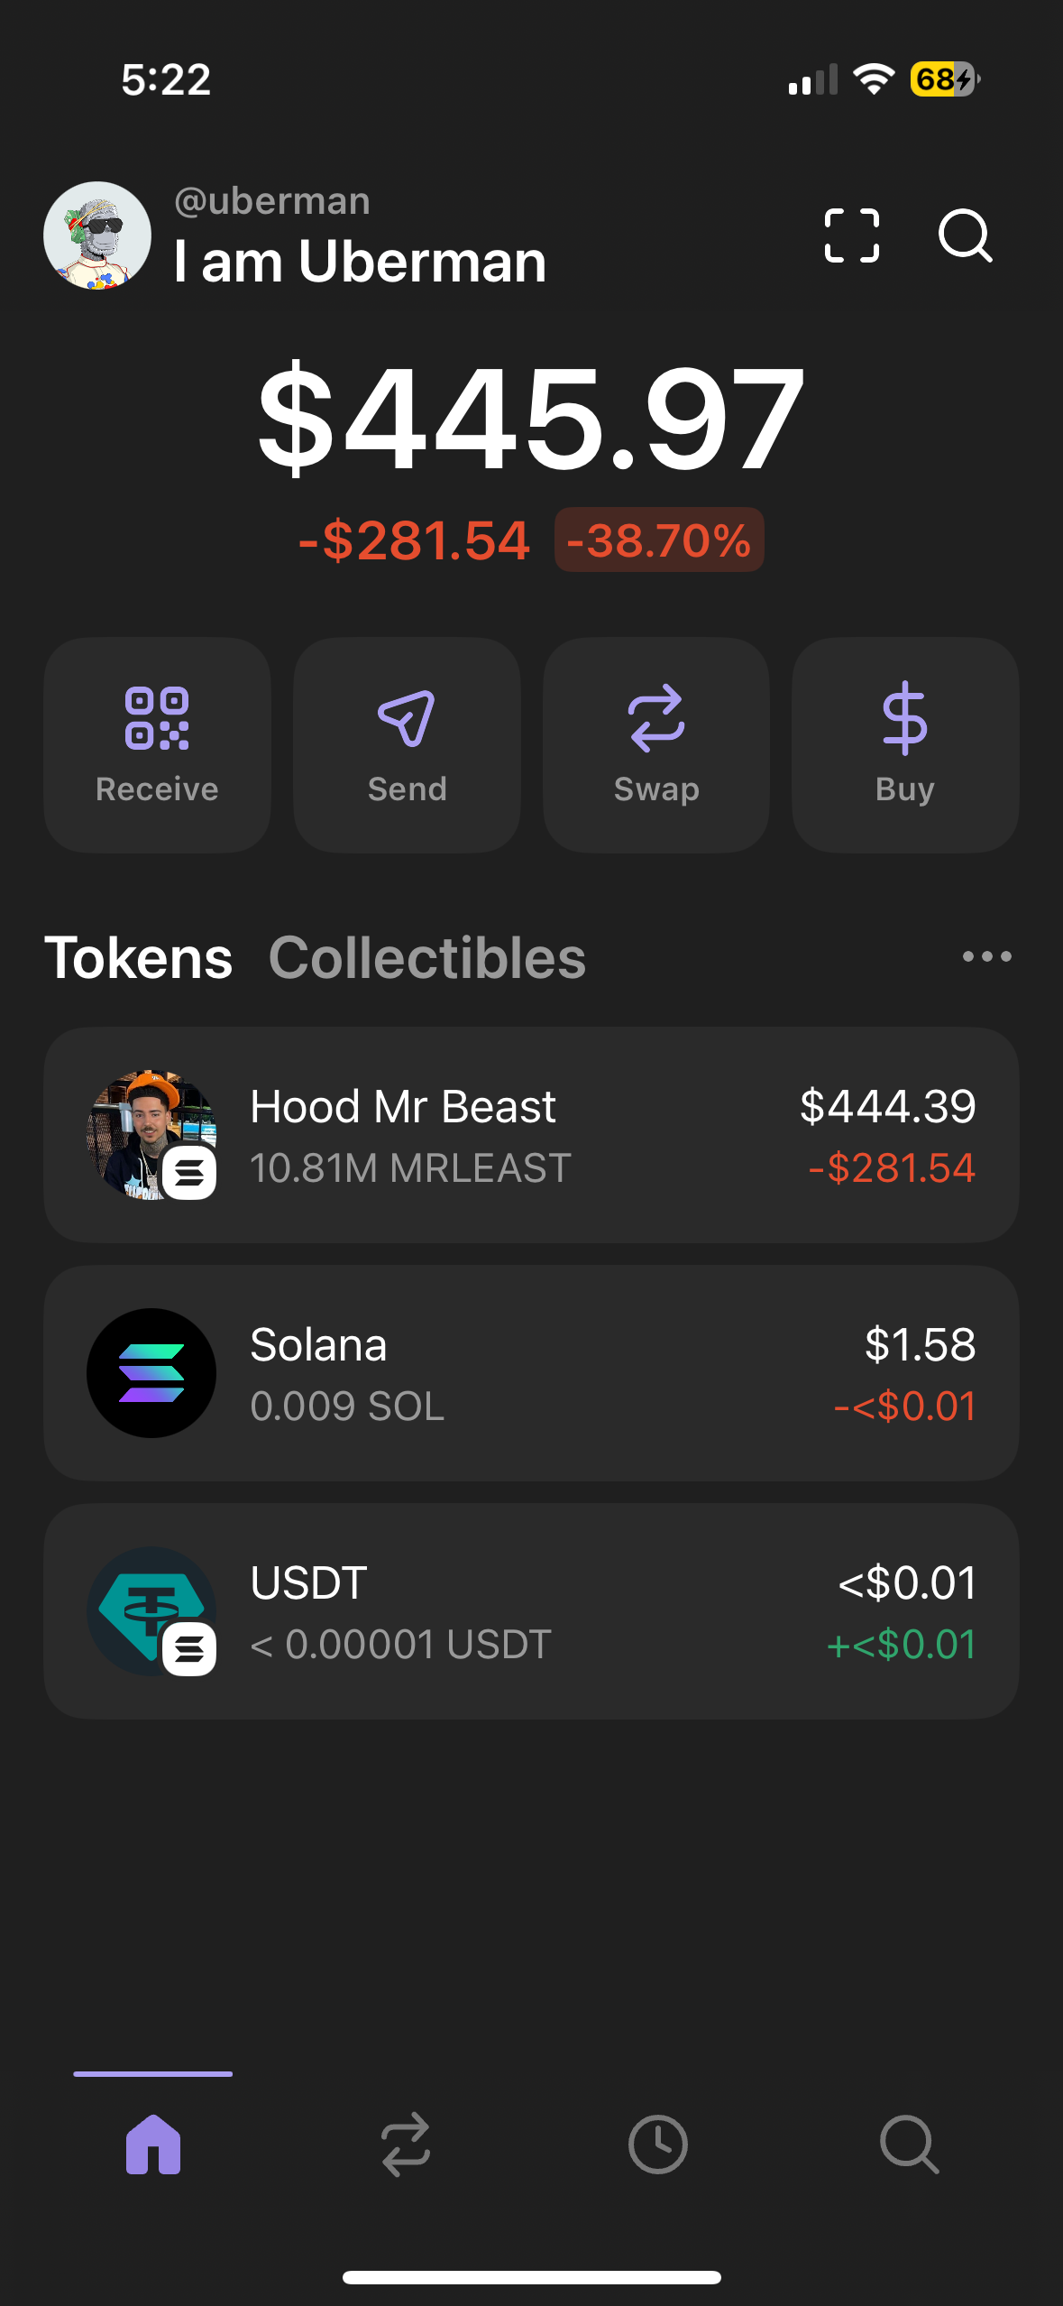Tap the QR scan frame icon
The height and width of the screenshot is (2306, 1063).
(x=851, y=235)
